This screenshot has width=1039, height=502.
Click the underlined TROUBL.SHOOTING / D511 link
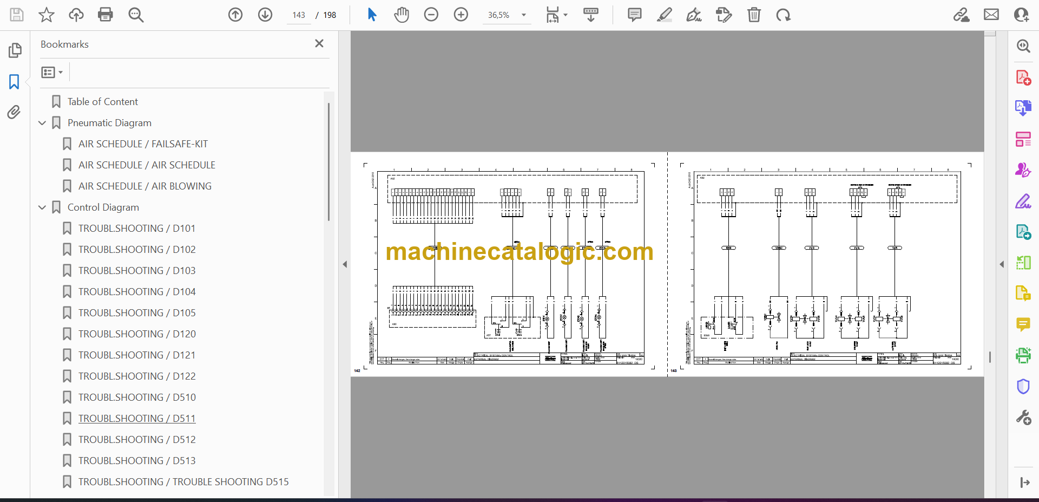click(x=137, y=419)
